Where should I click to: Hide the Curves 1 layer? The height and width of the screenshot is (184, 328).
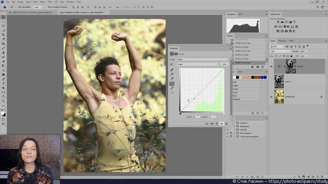click(271, 66)
